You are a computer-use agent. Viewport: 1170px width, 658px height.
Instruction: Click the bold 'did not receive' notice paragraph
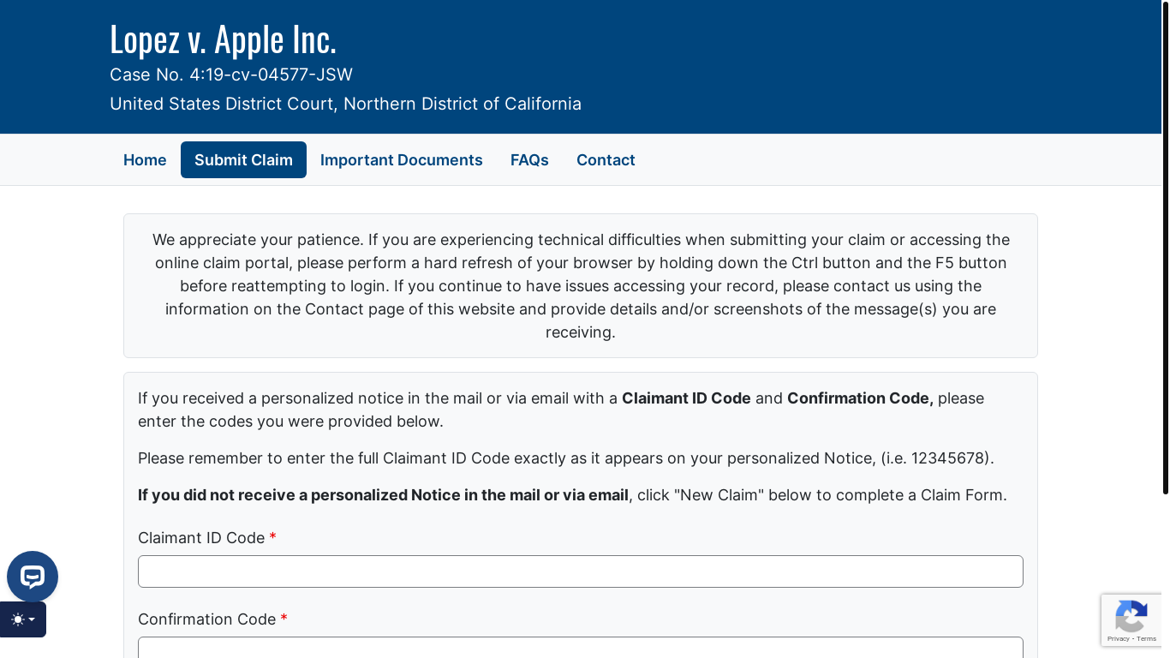tap(572, 495)
